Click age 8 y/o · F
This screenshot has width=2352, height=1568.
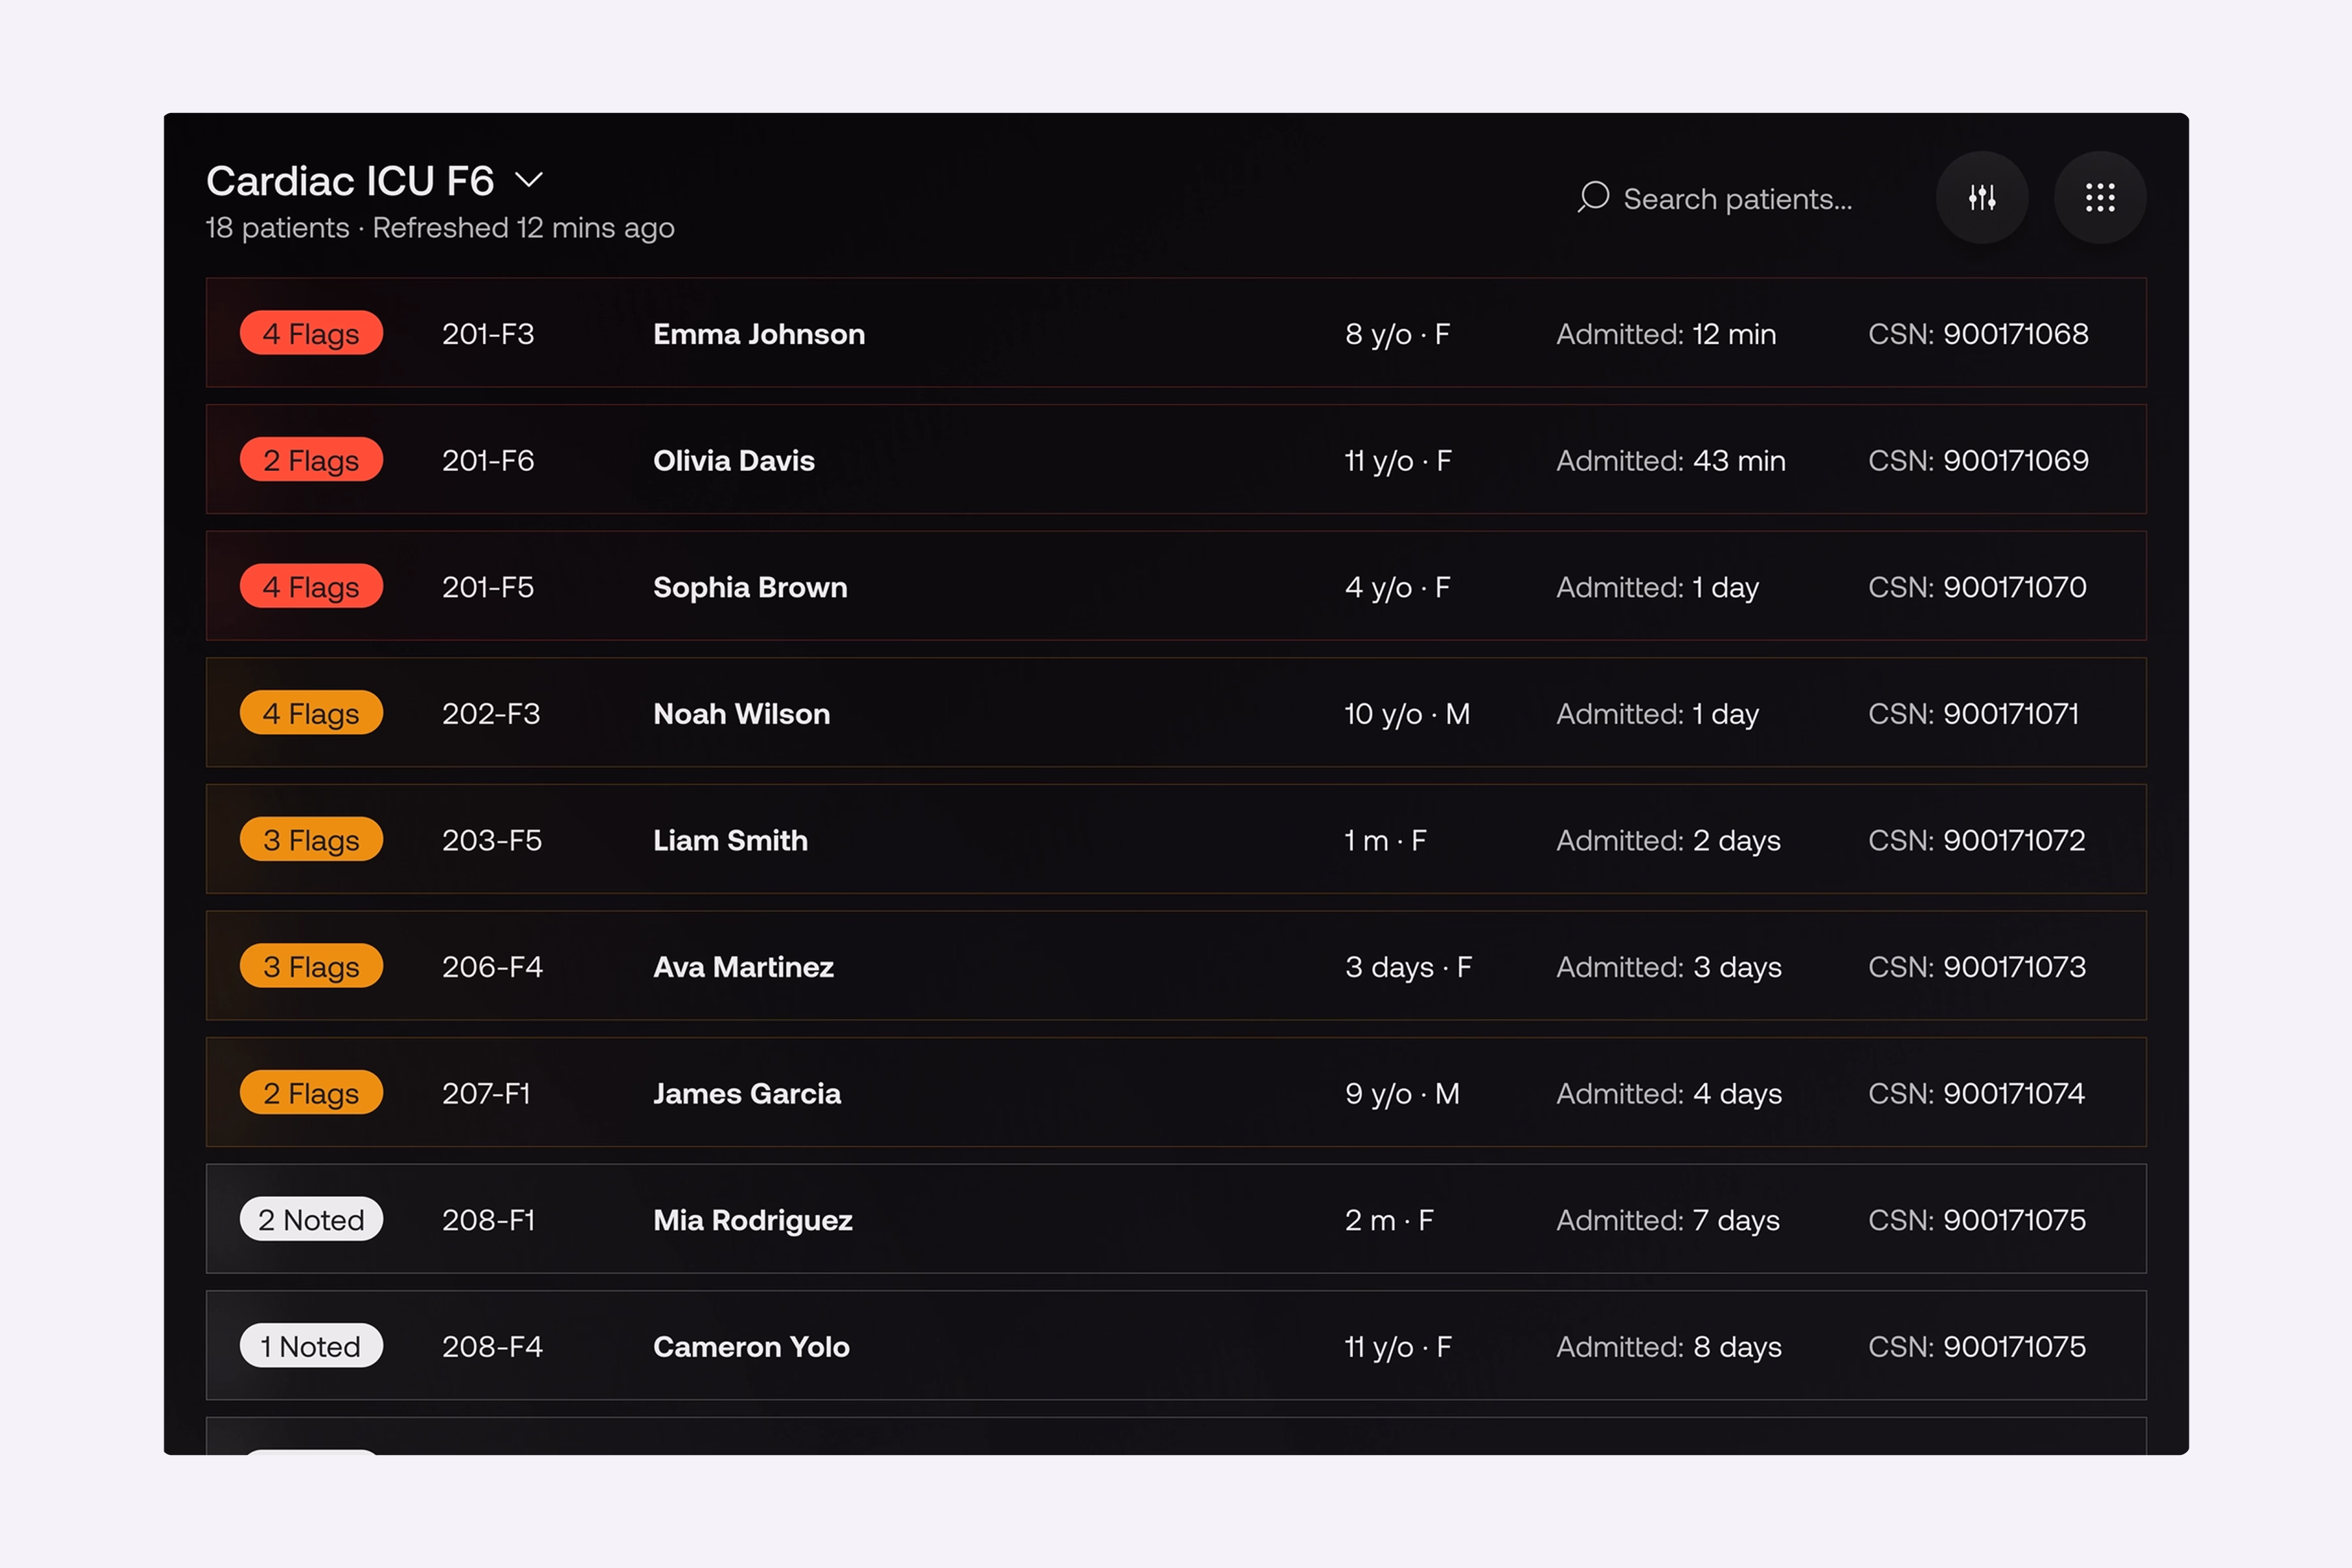[1397, 334]
